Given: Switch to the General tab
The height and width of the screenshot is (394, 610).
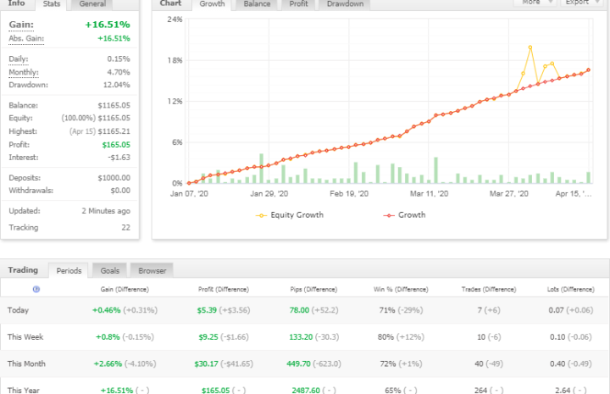Looking at the screenshot, I should pyautogui.click(x=92, y=3).
